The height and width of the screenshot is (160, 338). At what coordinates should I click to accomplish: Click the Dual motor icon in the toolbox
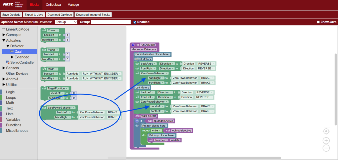12,51
